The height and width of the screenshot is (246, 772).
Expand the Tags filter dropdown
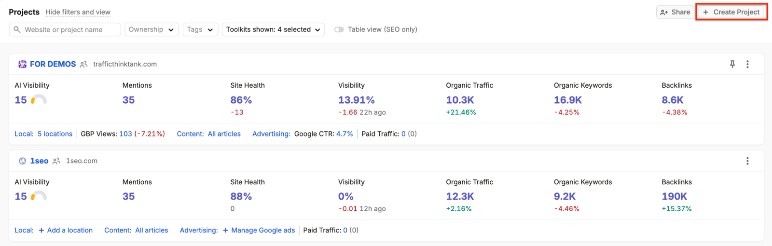[x=200, y=29]
